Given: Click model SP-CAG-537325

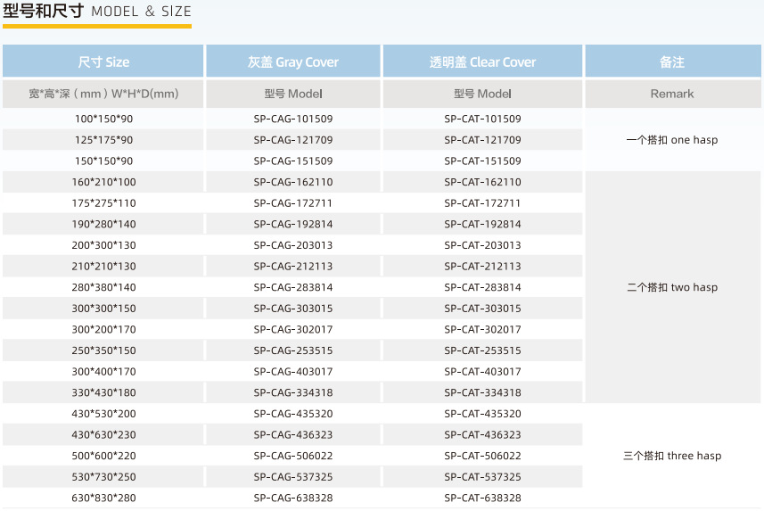Looking at the screenshot, I should [292, 476].
